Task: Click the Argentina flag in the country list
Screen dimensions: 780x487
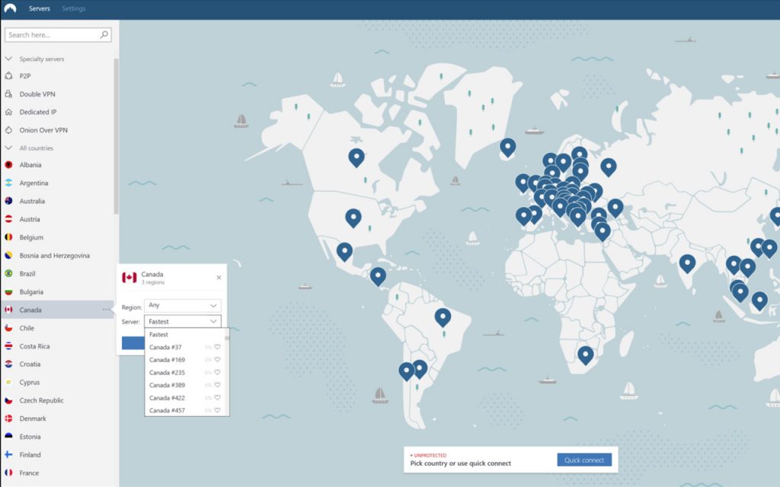Action: (x=8, y=183)
